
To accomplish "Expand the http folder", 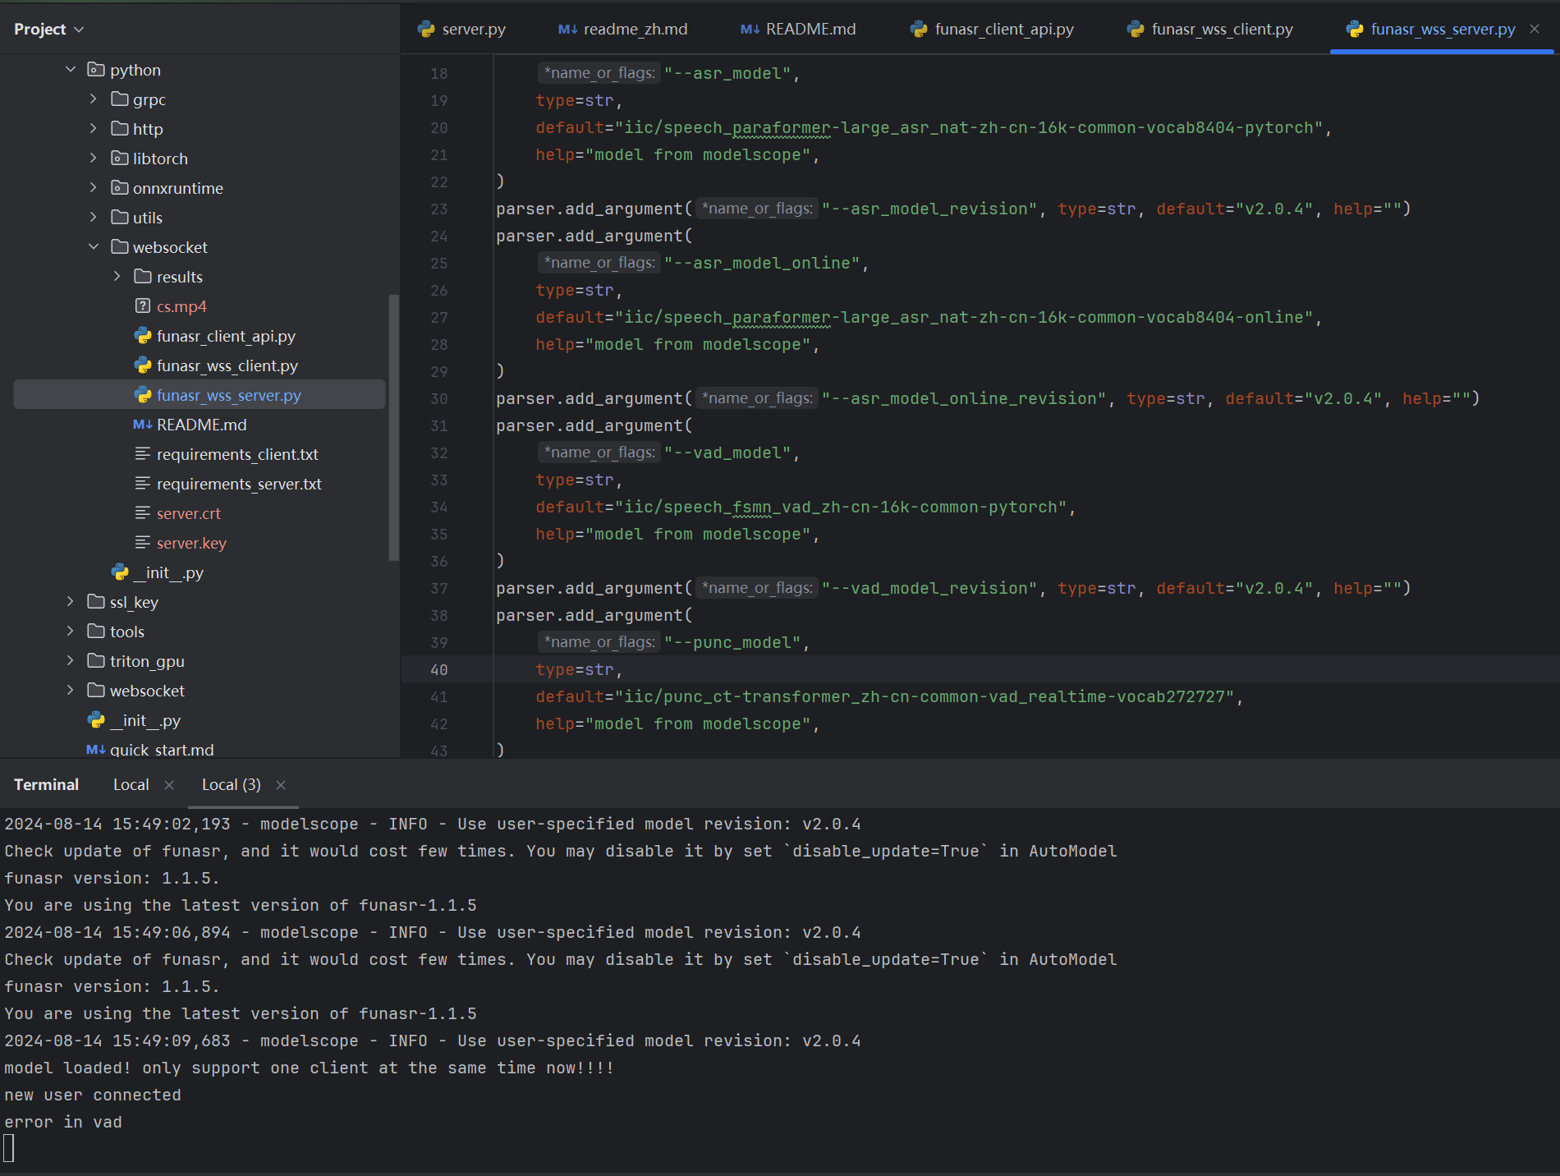I will point(94,129).
